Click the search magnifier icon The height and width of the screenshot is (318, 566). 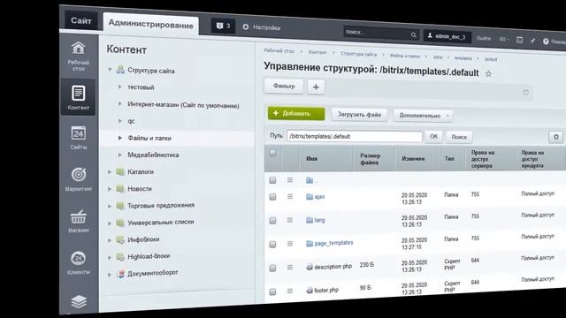point(414,34)
